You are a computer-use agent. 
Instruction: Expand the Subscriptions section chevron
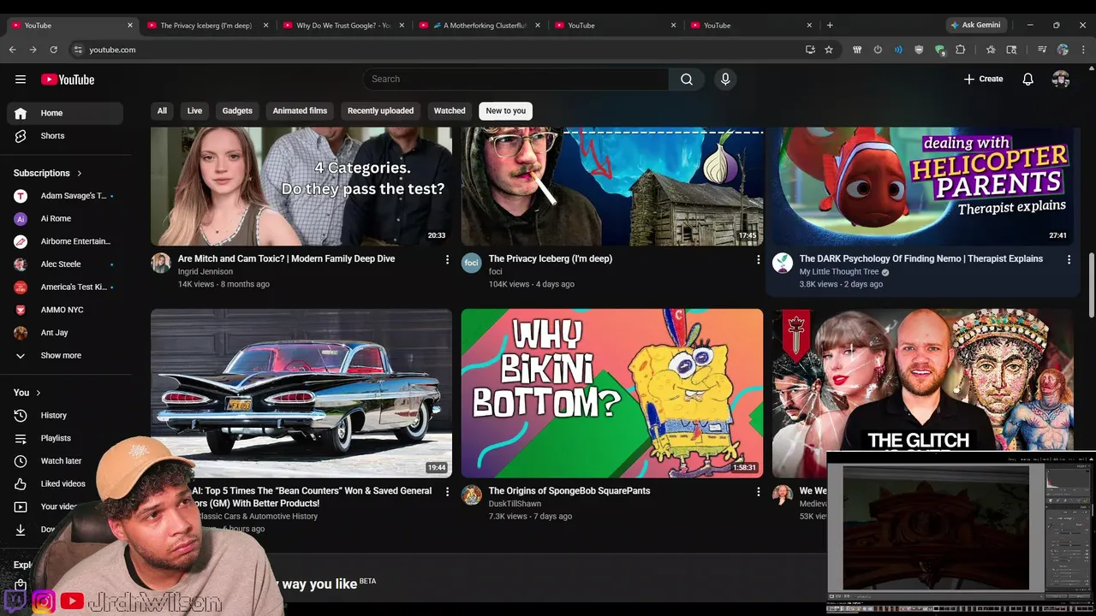click(80, 173)
